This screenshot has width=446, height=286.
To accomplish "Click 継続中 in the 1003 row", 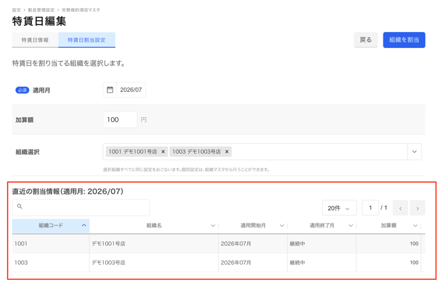I will point(298,263).
